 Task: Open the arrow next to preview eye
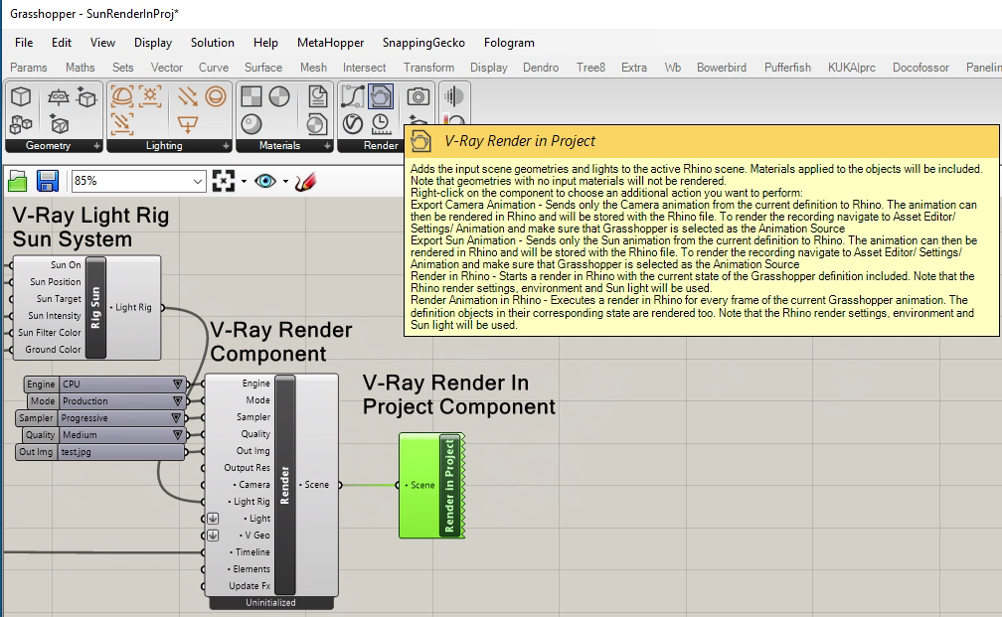tap(285, 182)
